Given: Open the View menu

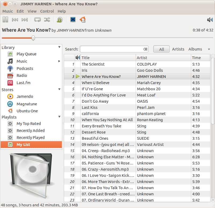Looking at the screenshot, I should 32,11.
